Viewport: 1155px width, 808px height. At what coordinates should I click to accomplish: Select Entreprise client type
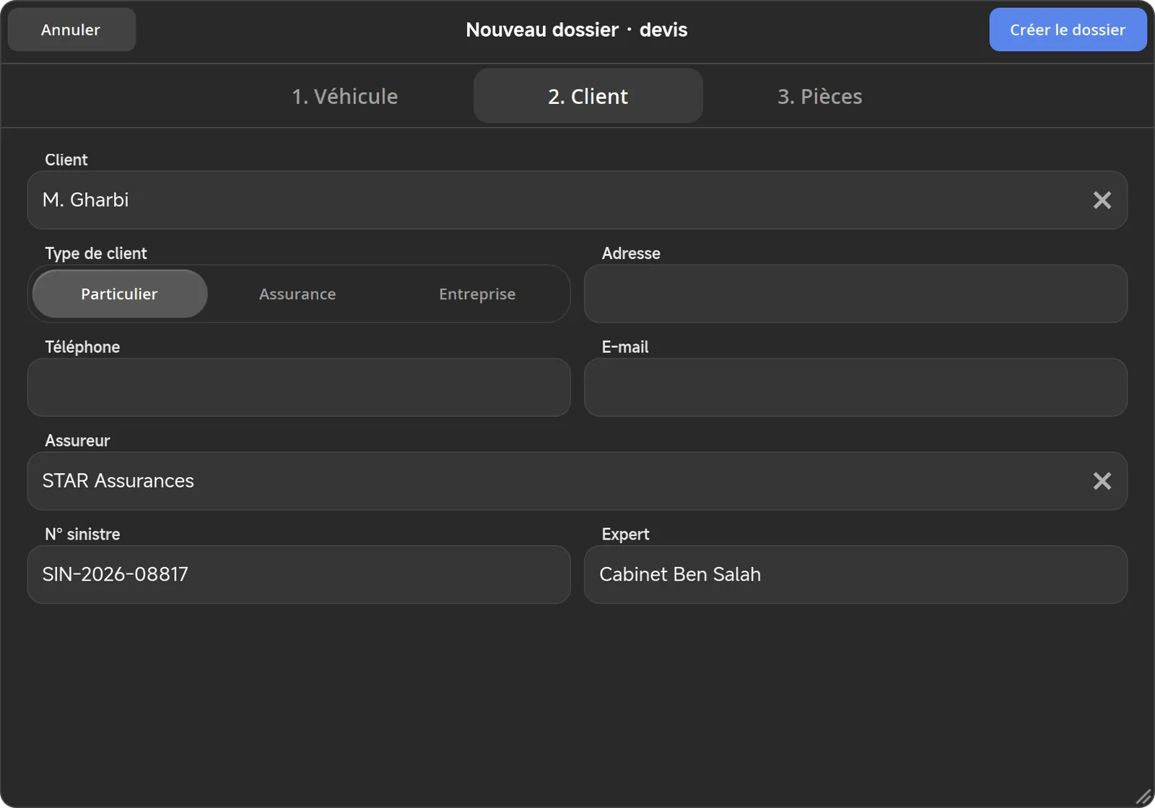coord(477,294)
